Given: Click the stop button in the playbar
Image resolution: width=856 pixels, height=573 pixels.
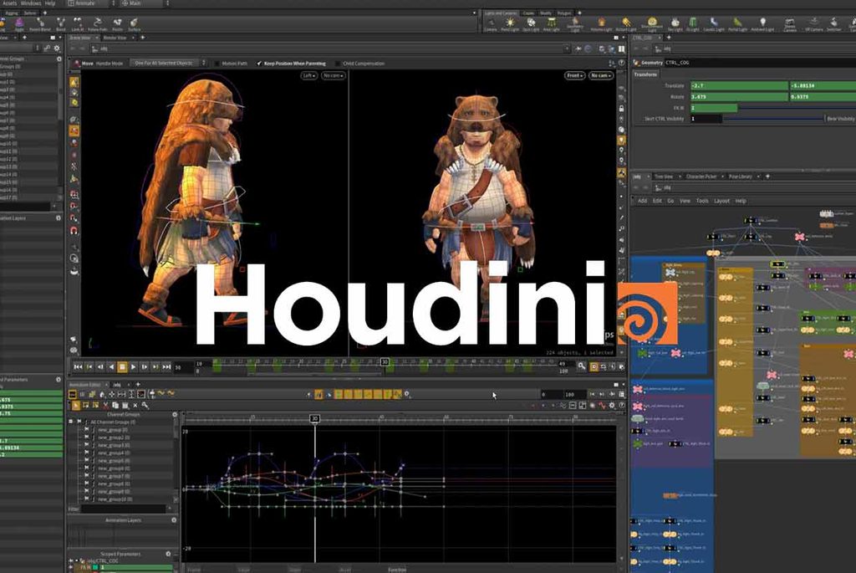Looking at the screenshot, I should point(122,367).
